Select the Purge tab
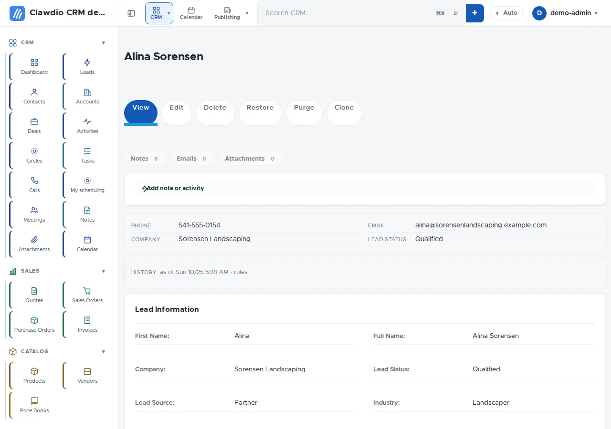 [x=304, y=112]
